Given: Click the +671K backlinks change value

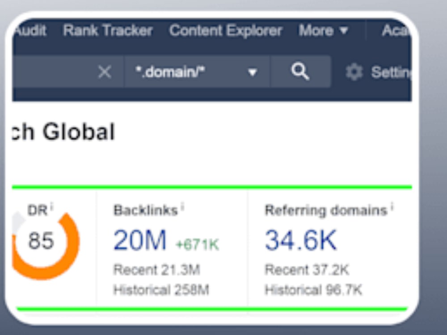Looking at the screenshot, I should [197, 245].
